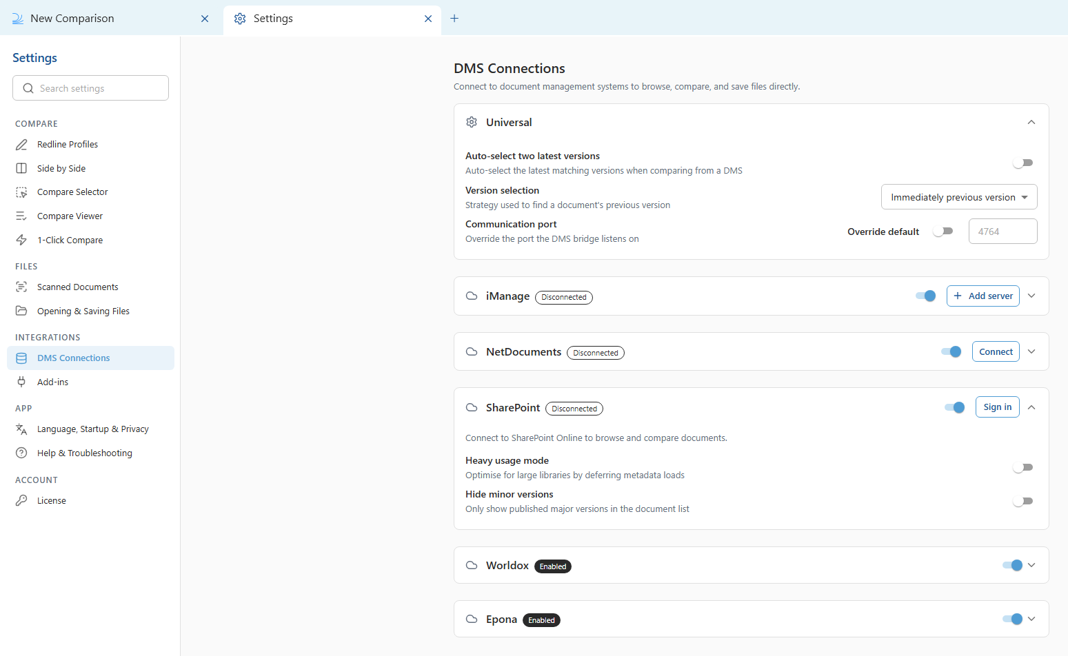Click the NetDocuments Disconnected status badge
The width and height of the screenshot is (1068, 656).
[596, 353]
